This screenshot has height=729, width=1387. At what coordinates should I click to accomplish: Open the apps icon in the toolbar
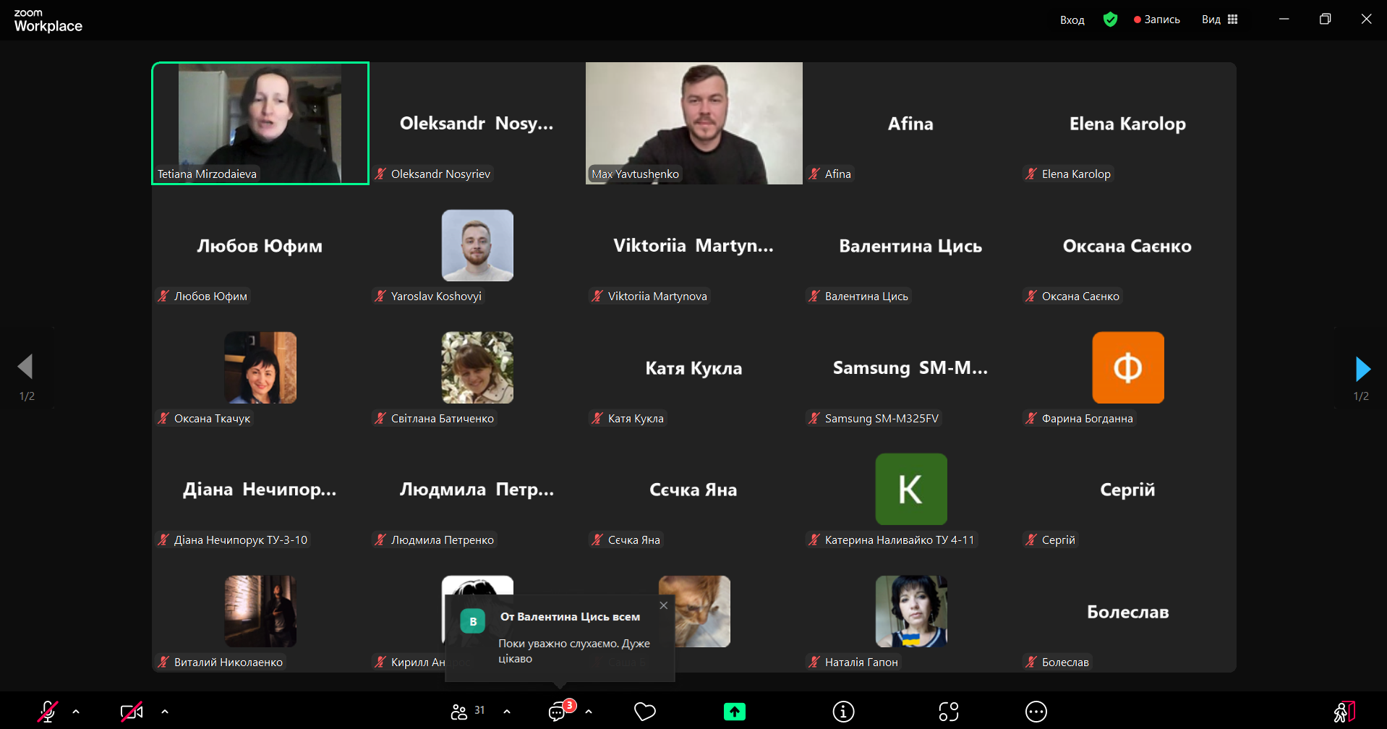(949, 712)
